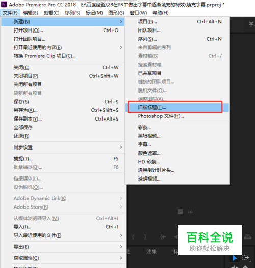Choose 打开项目(O)... from File menu
Viewport: 255px width, 268px height.
click(63, 30)
